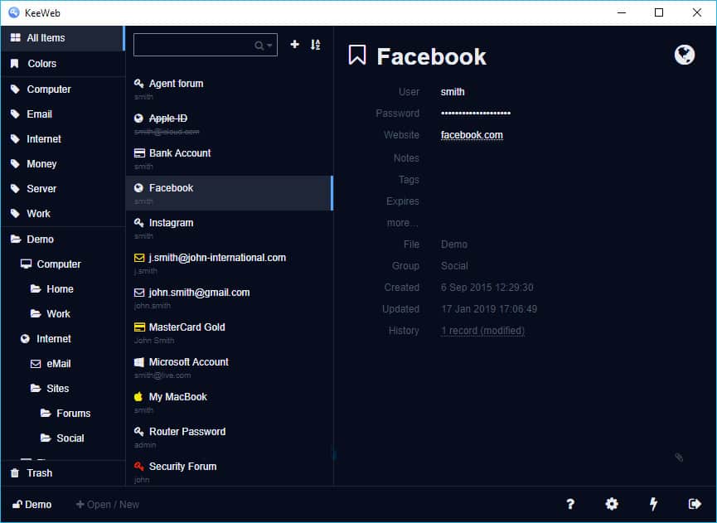The height and width of the screenshot is (523, 717).
Task: Open the Work group folder under Computer
Action: pyautogui.click(x=63, y=313)
